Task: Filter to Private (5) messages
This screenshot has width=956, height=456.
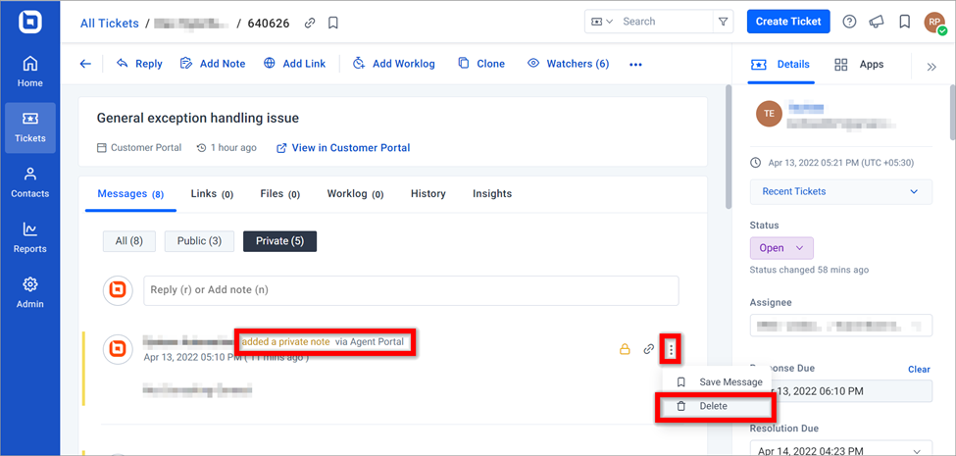Action: click(x=279, y=241)
